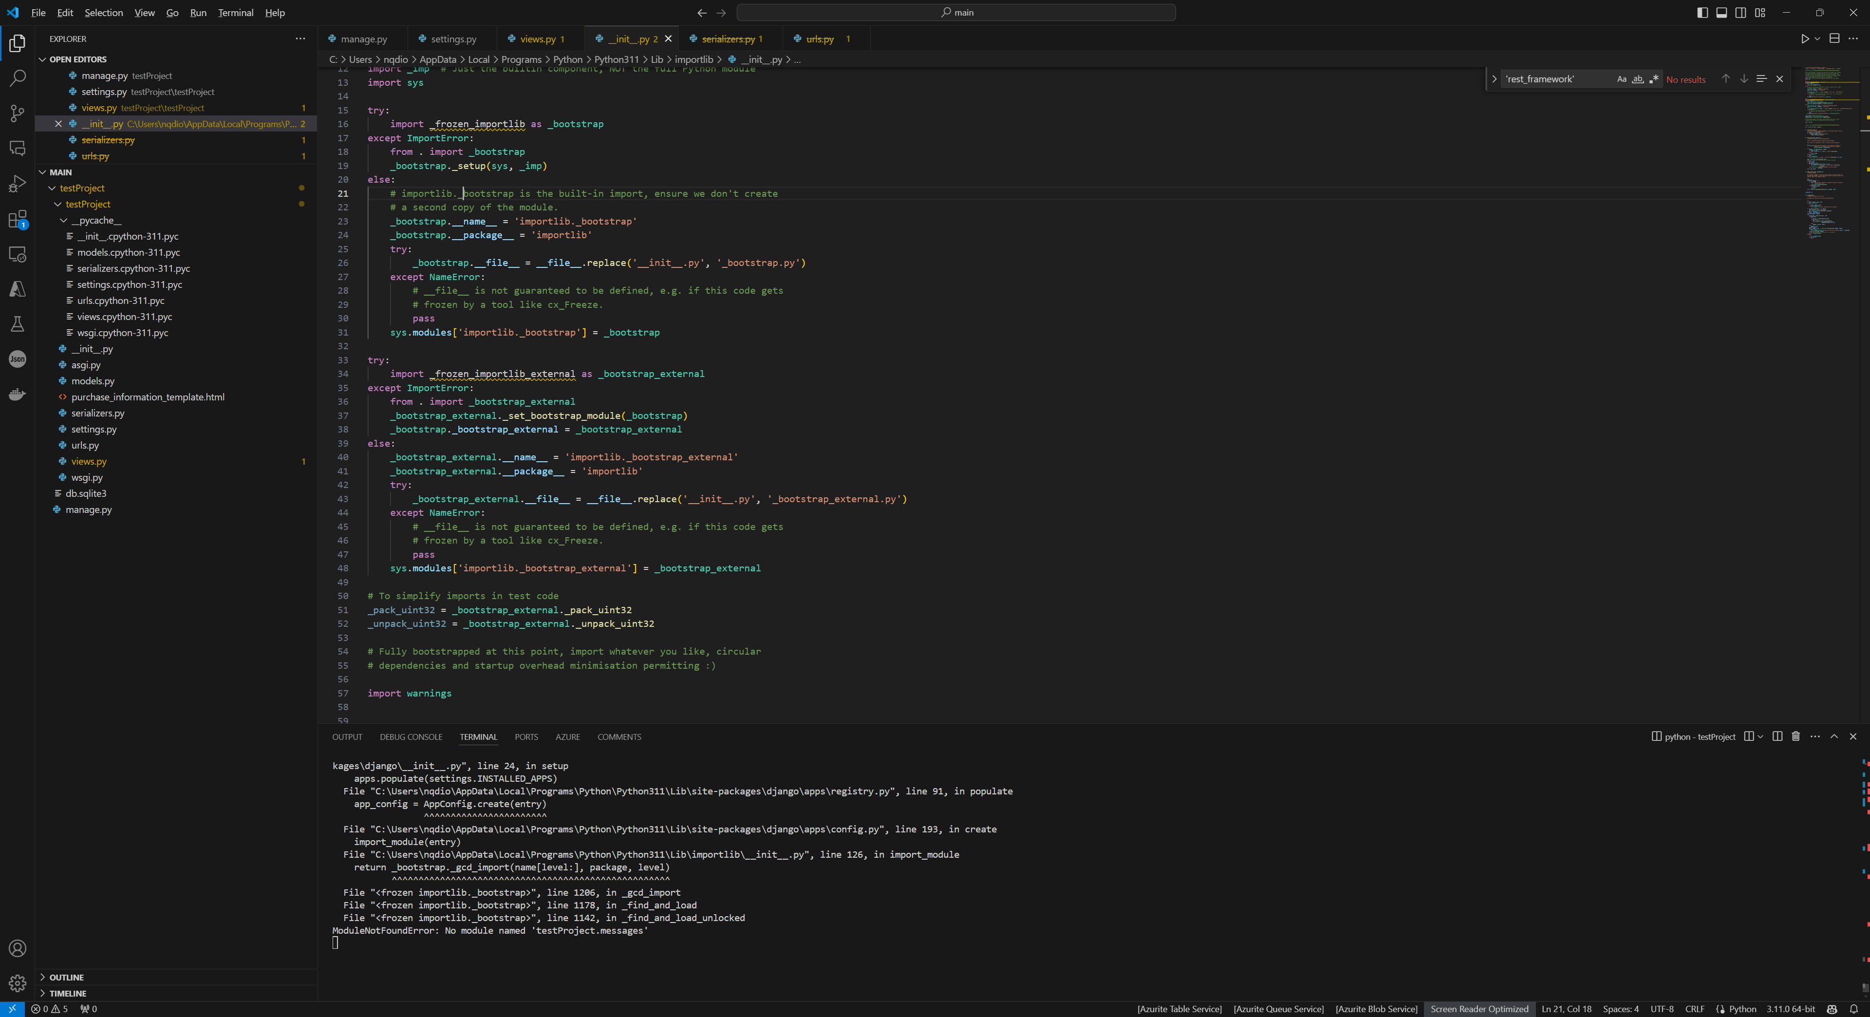Image resolution: width=1870 pixels, height=1017 pixels.
Task: Open the Docker view icon
Action: pos(18,394)
